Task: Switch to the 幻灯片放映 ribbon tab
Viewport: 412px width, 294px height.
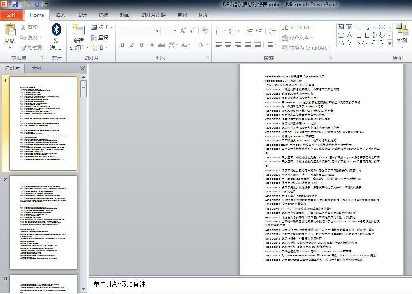Action: coord(153,15)
